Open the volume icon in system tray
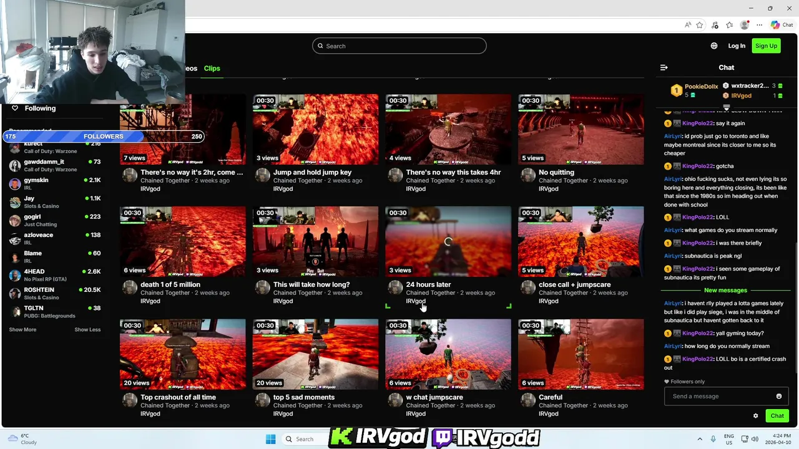This screenshot has width=799, height=449. [755, 439]
